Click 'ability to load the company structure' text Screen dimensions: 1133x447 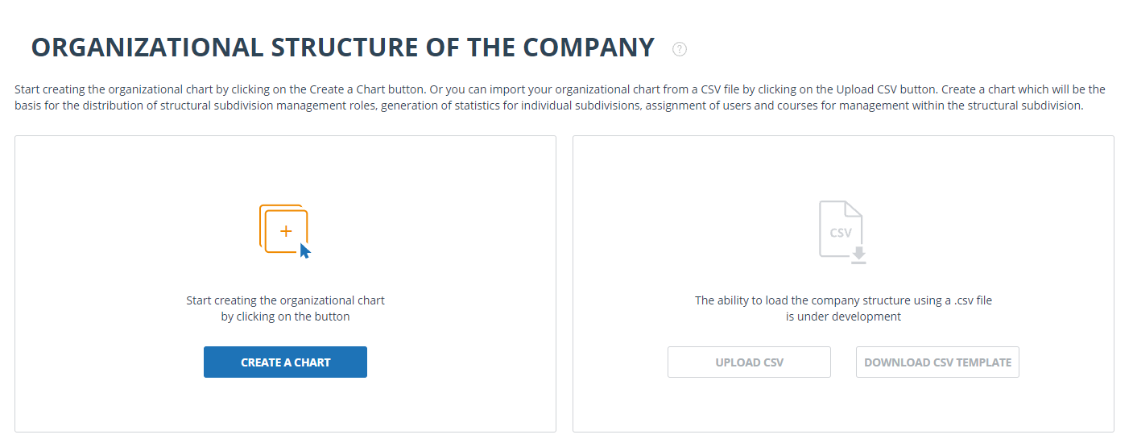pyautogui.click(x=812, y=300)
